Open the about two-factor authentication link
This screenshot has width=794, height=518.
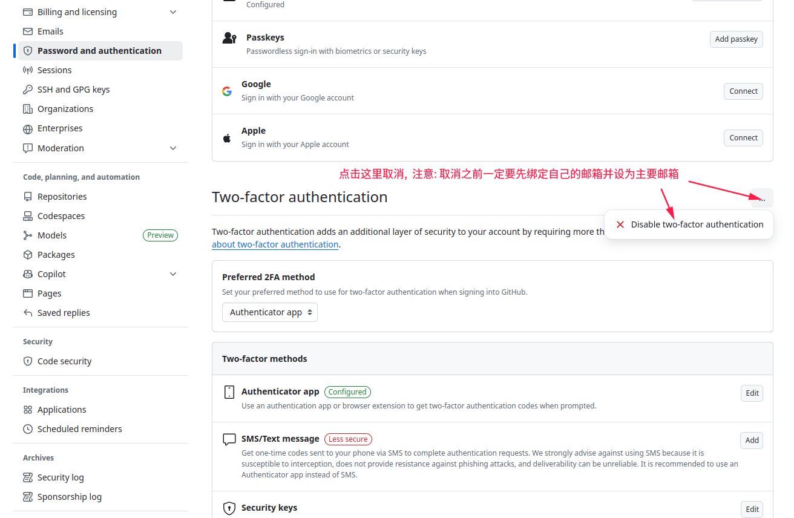[x=275, y=244]
